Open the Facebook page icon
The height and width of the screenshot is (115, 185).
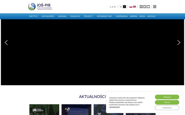tap(145, 7)
